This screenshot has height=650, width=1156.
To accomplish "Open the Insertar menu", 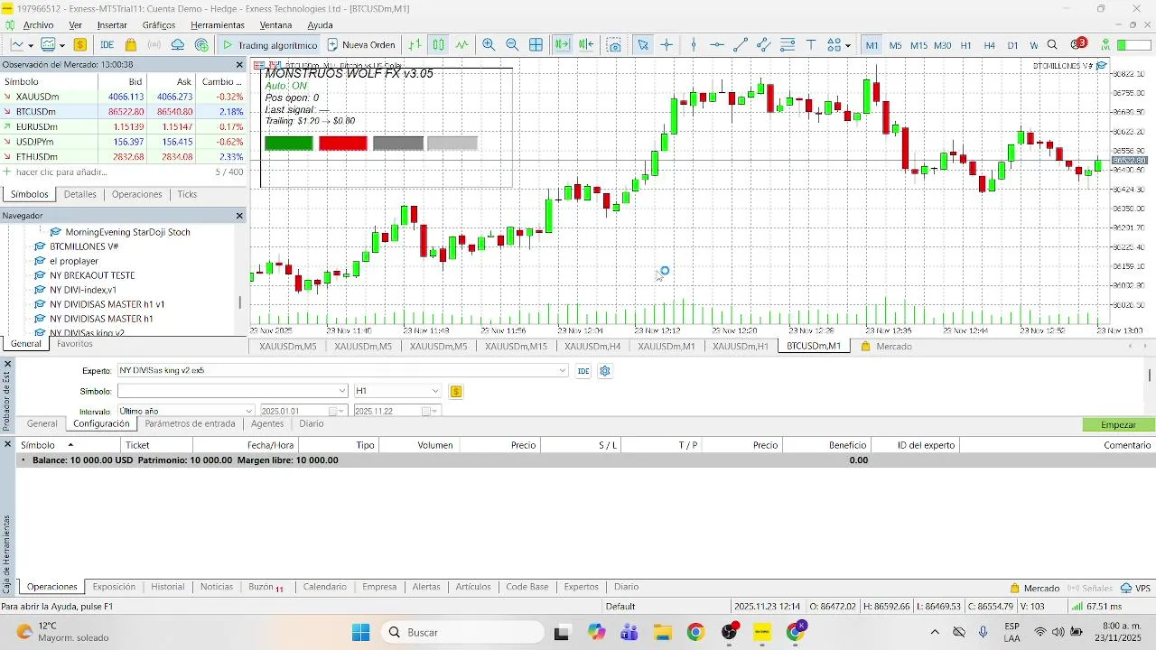I will click(x=112, y=25).
